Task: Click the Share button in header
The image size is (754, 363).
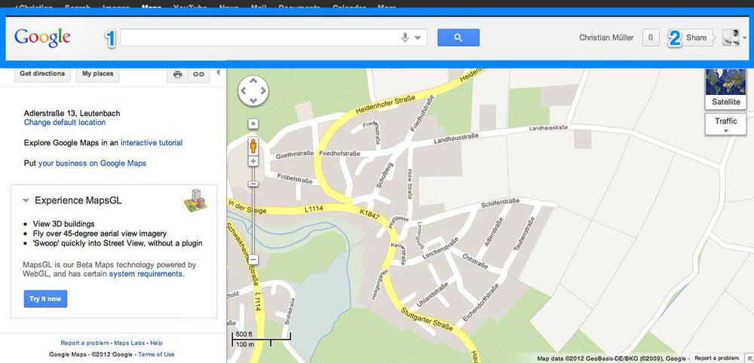Action: [696, 38]
